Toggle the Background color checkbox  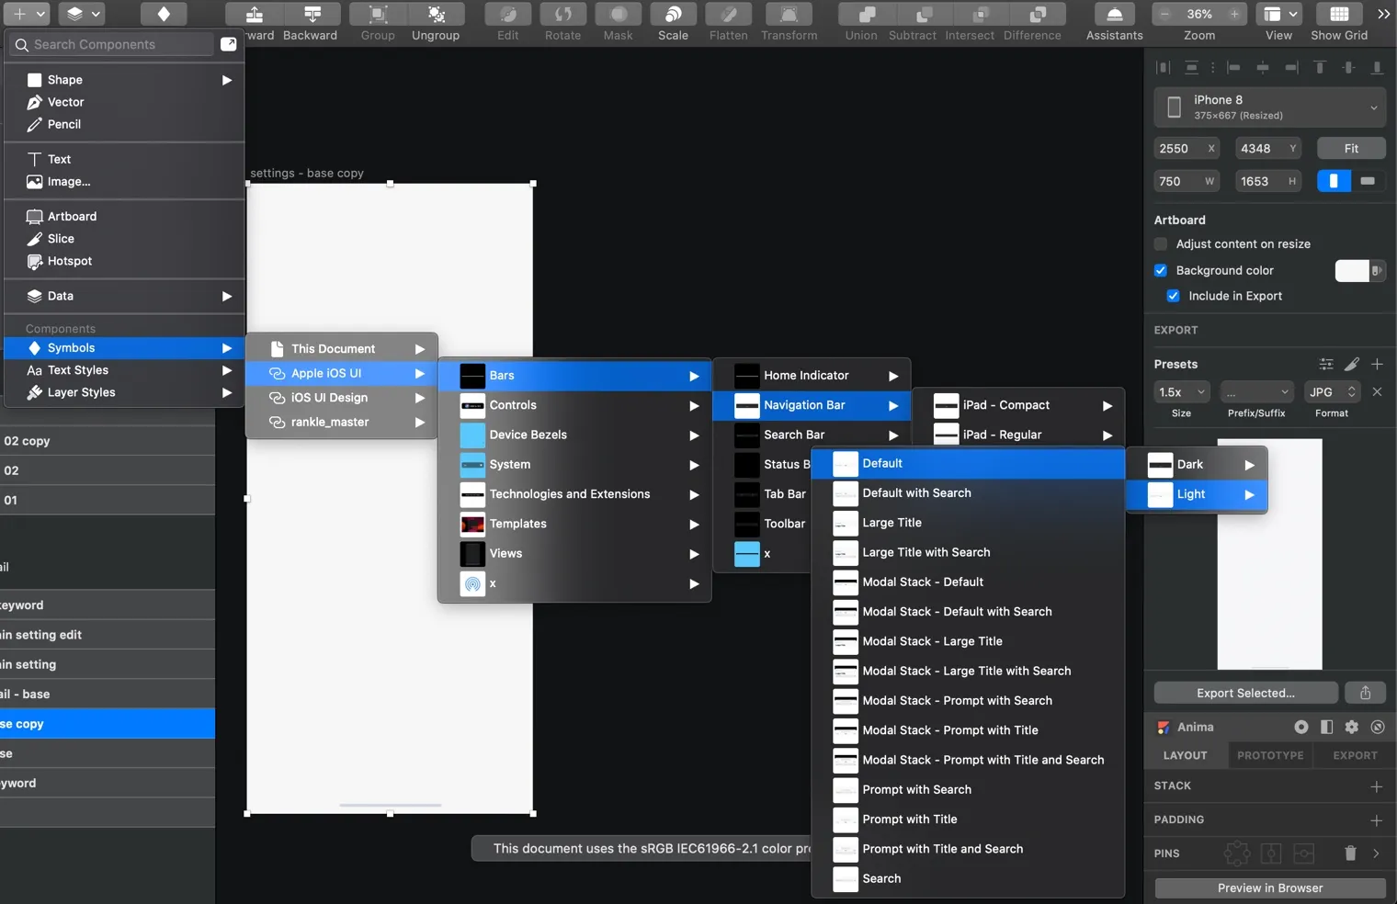pos(1161,270)
